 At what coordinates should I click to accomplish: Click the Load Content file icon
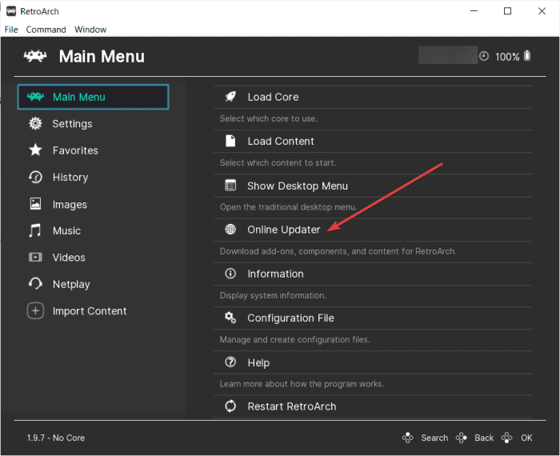230,141
